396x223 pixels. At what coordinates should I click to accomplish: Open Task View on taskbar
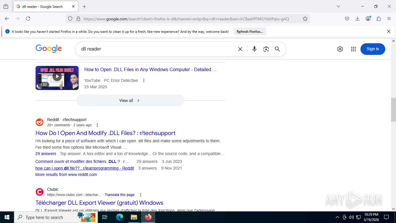click(x=105, y=217)
